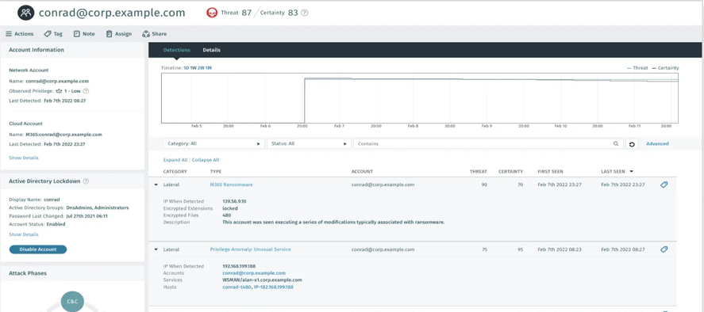Screen dimensions: 704x312
Task: Add a Note from the toolbar
Action: (84, 33)
